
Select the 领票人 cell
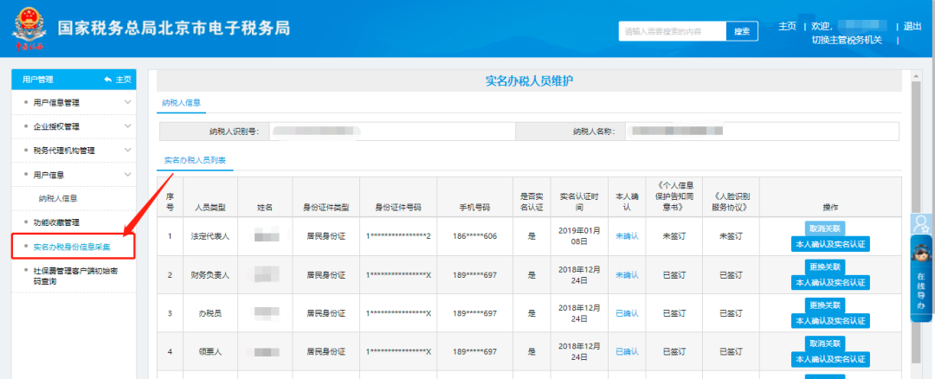[x=210, y=351]
